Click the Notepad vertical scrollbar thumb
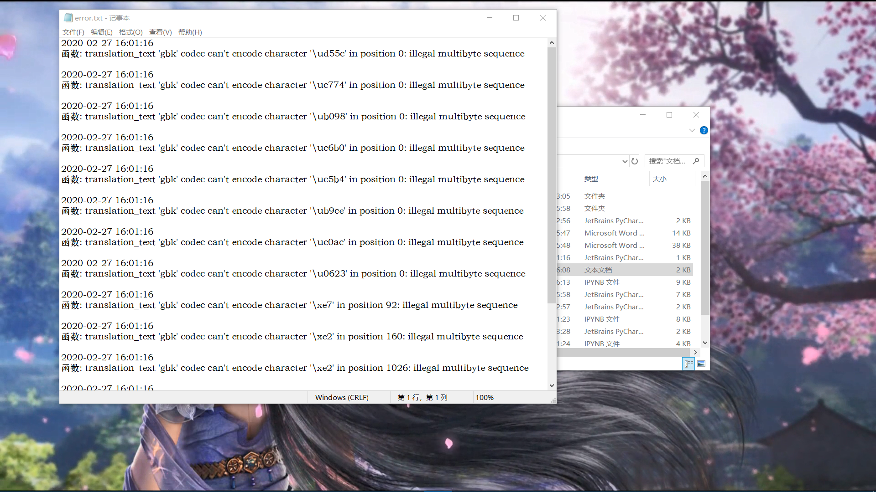Image resolution: width=876 pixels, height=492 pixels. point(552,175)
